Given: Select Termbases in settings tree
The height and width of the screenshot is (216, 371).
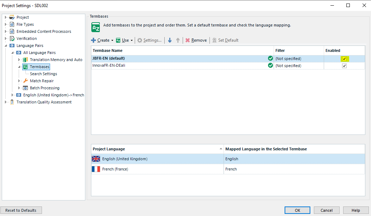Looking at the screenshot, I should coord(39,67).
